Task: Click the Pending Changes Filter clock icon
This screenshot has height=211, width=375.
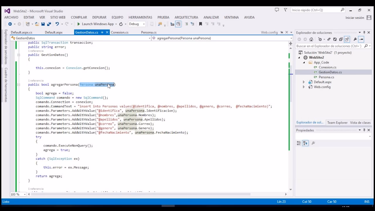Action: [320, 39]
